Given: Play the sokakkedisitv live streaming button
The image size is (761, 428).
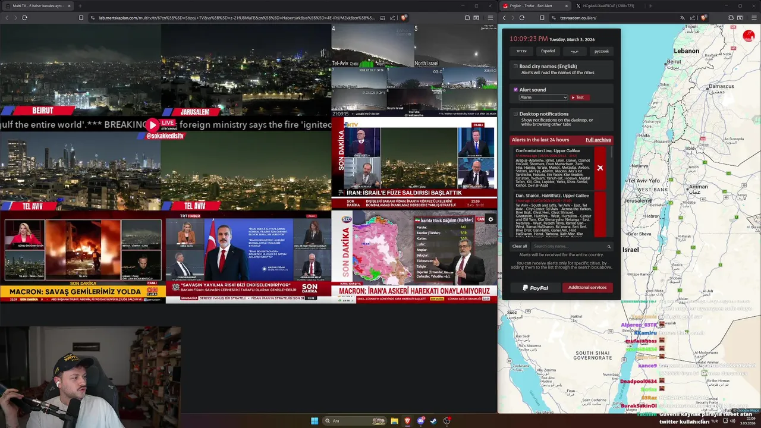Looking at the screenshot, I should (153, 125).
